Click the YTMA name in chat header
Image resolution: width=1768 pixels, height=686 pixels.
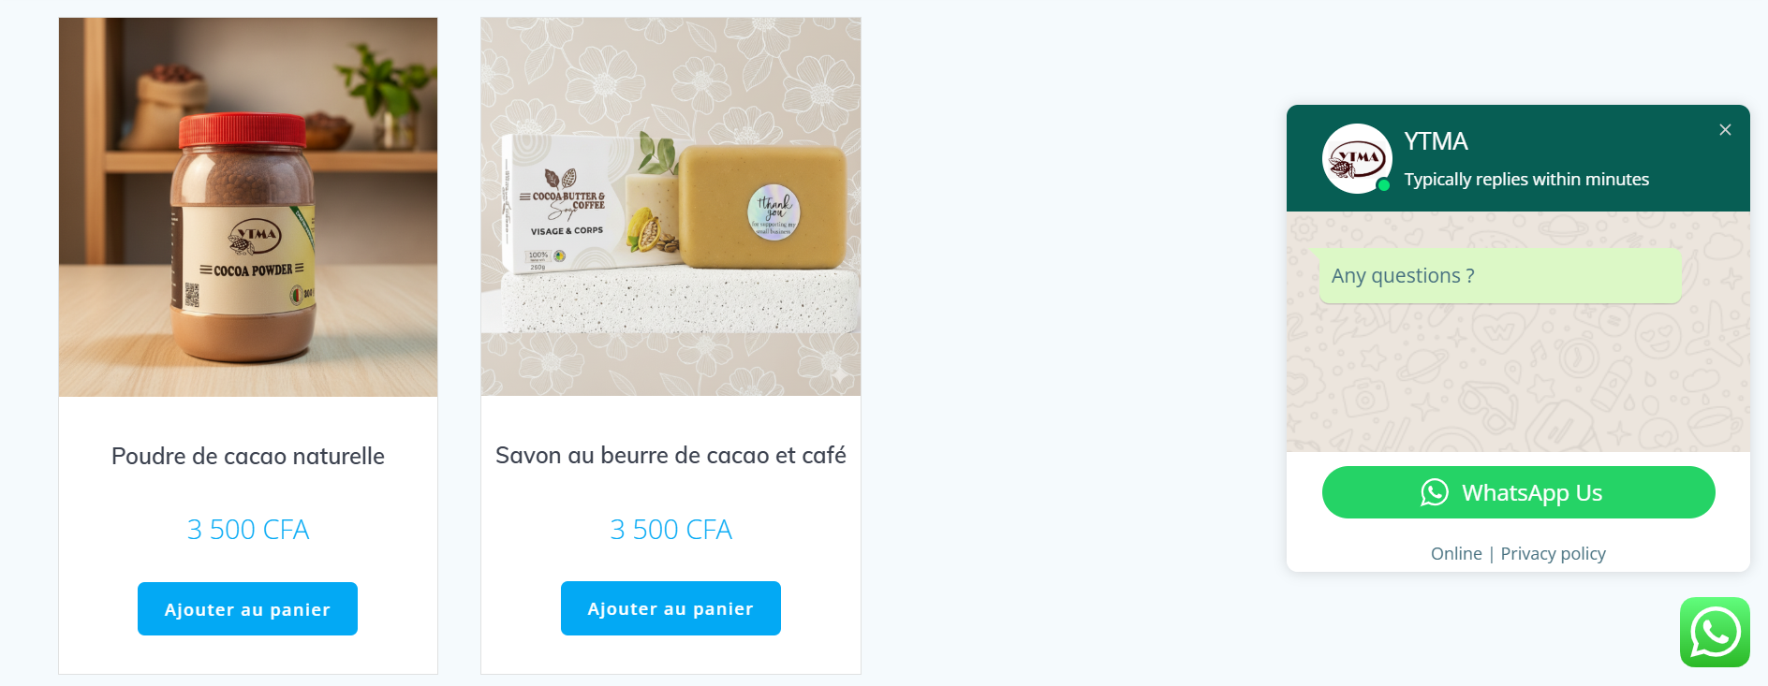(x=1436, y=141)
